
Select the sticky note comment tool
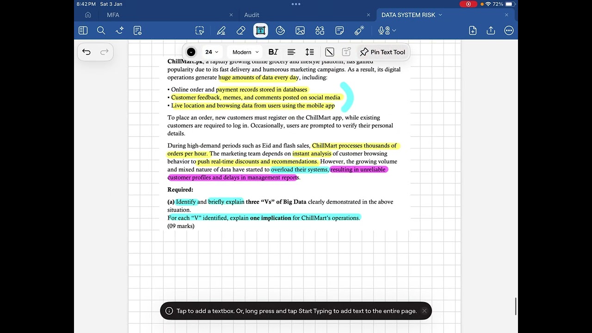coord(339,31)
